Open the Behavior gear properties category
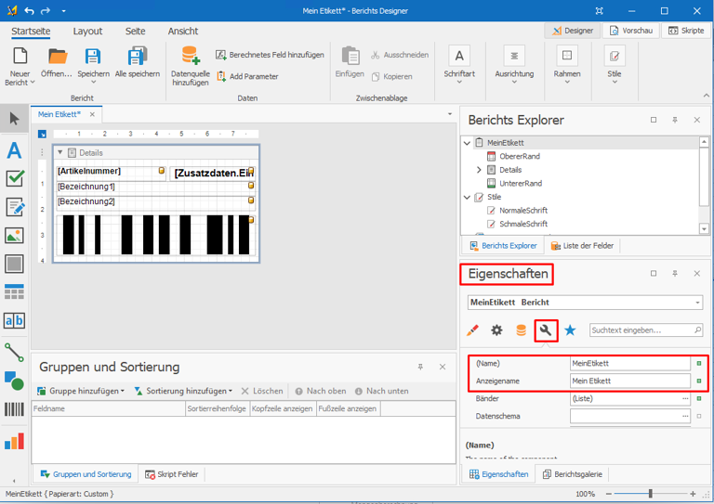The width and height of the screenshot is (714, 504). tap(496, 330)
